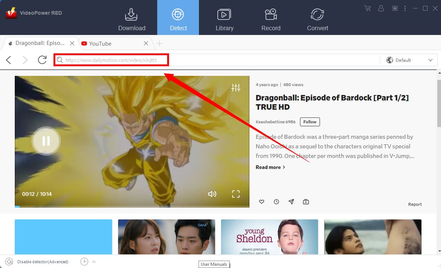Click the 00:12 / 10:14 time display
This screenshot has height=268, width=441.
point(37,194)
